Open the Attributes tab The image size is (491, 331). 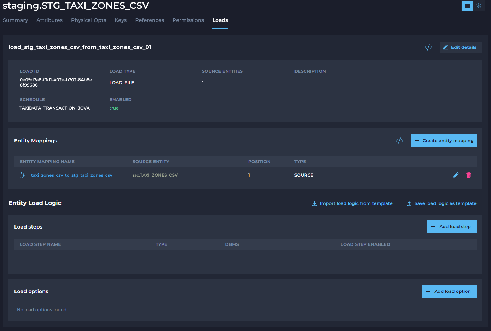pos(49,20)
